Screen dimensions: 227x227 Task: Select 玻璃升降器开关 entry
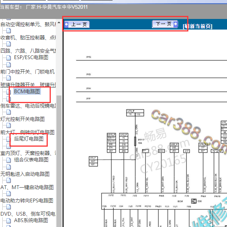point(28,85)
